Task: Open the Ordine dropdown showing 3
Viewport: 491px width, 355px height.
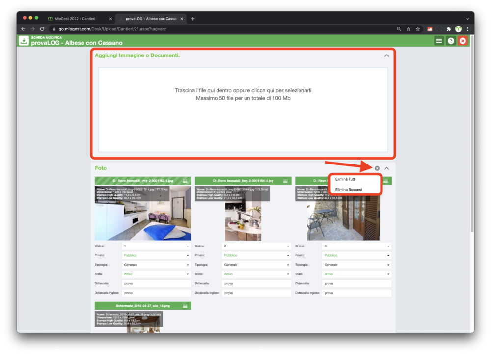Action: click(356, 246)
